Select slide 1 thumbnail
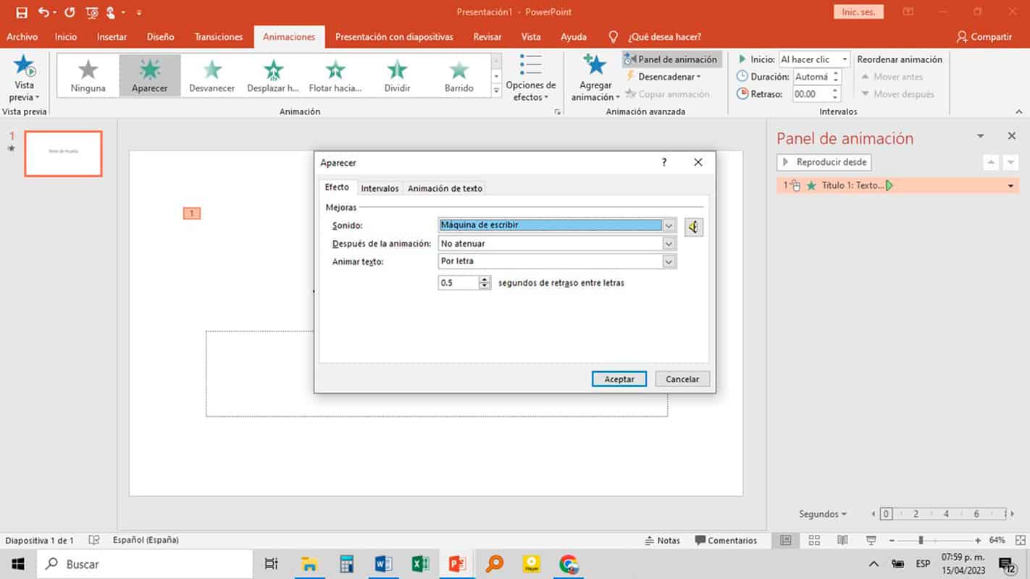Screen dimensions: 1030x579 pyautogui.click(x=63, y=153)
